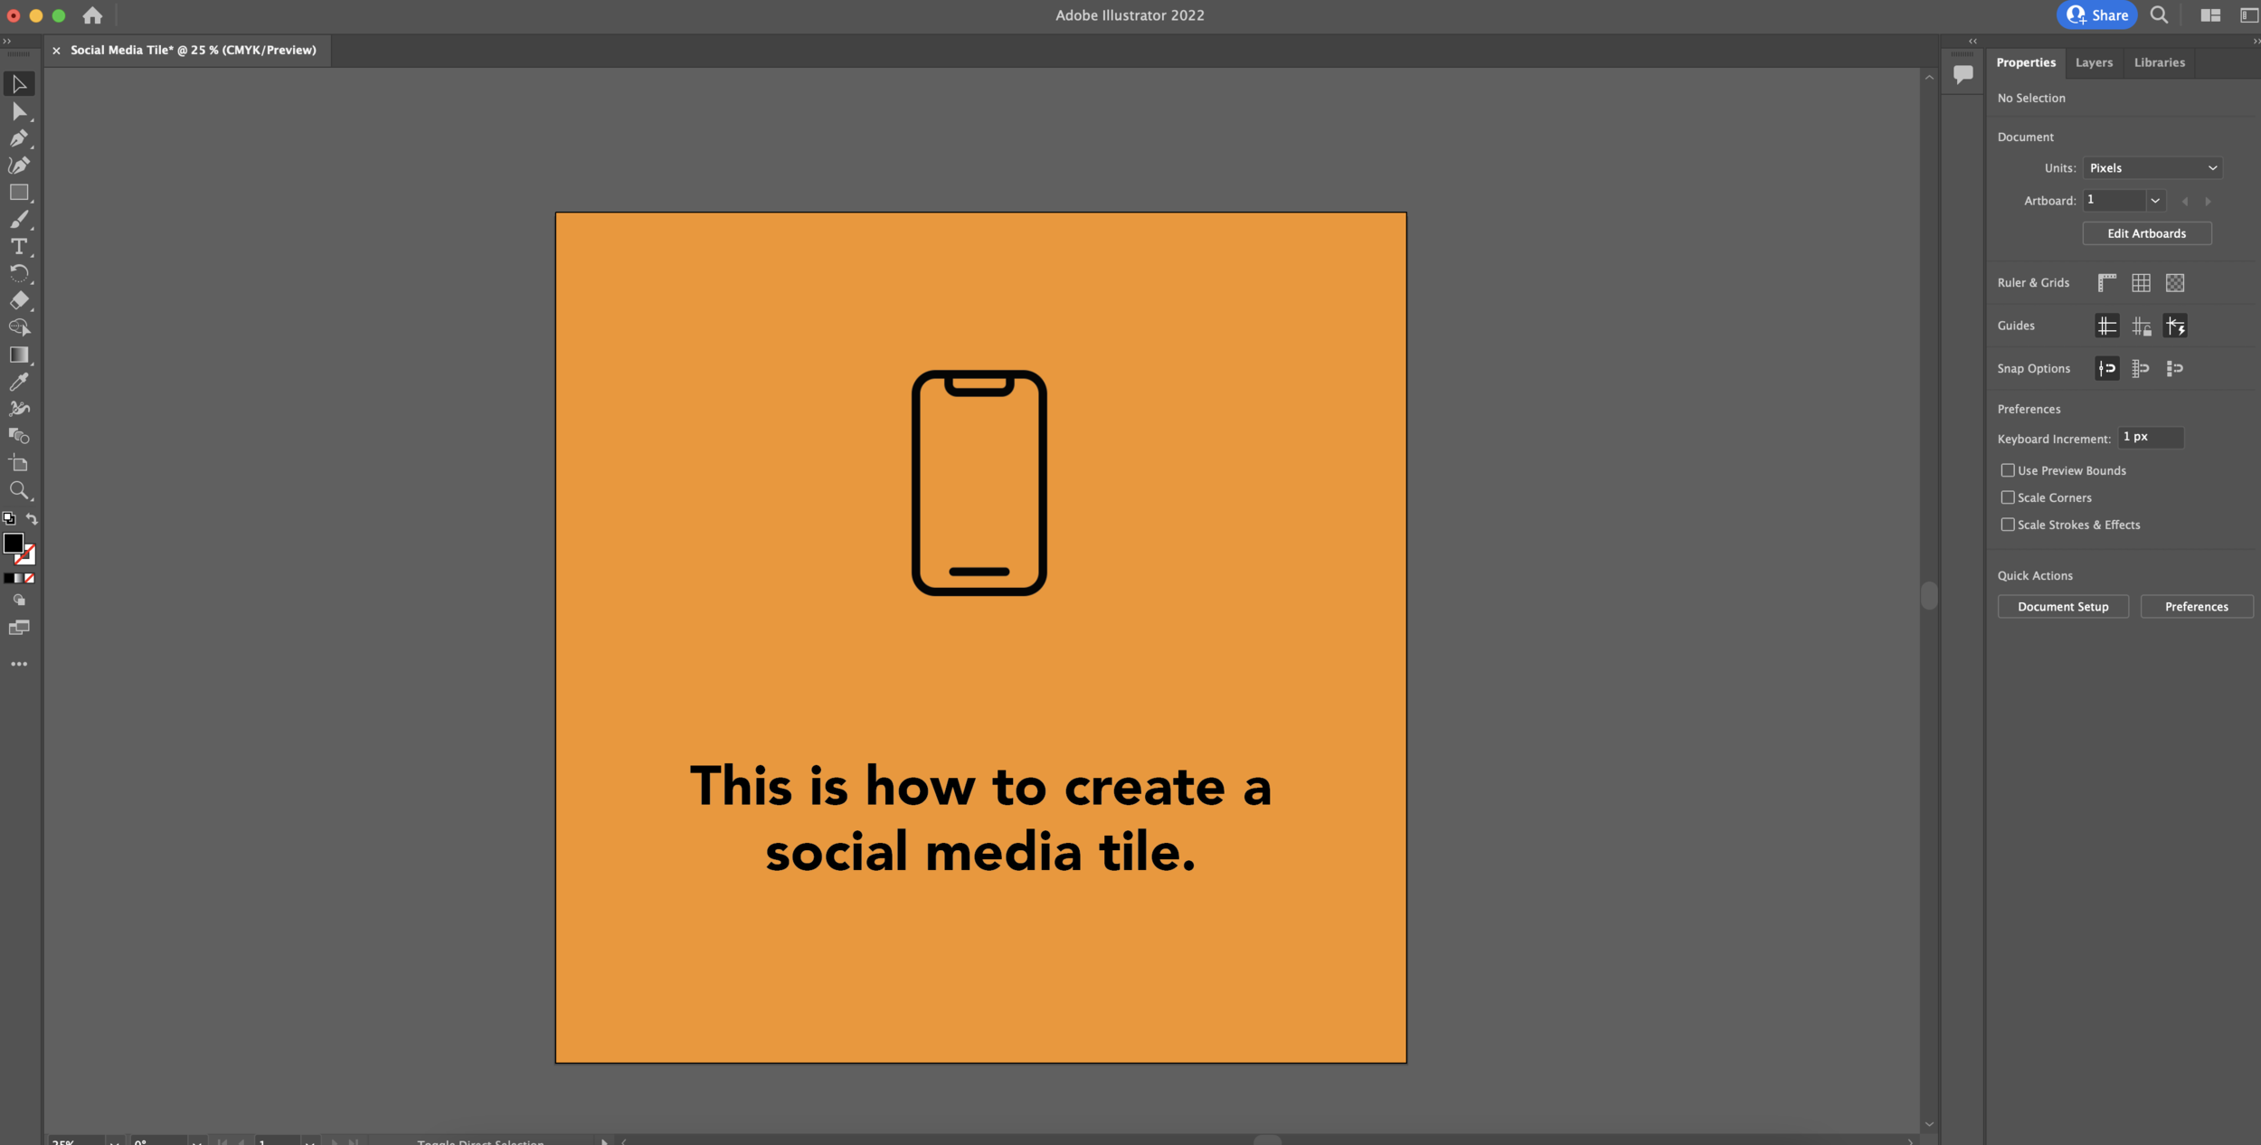This screenshot has width=2261, height=1145.
Task: Select the Direct Selection tool
Action: (19, 111)
